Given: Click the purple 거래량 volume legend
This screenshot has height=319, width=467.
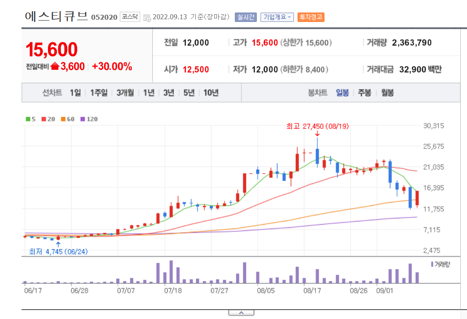Looking at the screenshot, I should pyautogui.click(x=441, y=264).
